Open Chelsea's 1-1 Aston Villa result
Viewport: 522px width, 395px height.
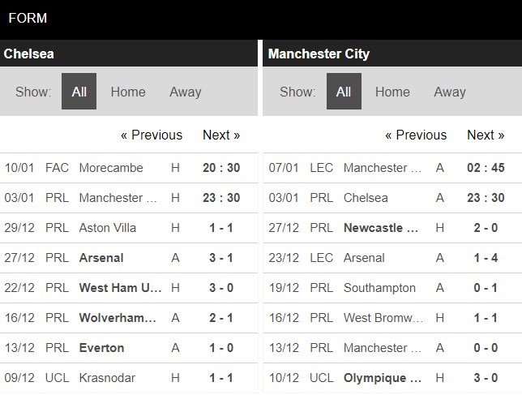point(220,228)
